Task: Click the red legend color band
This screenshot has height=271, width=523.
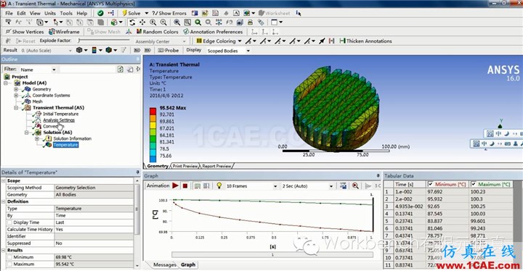Action: (x=153, y=111)
